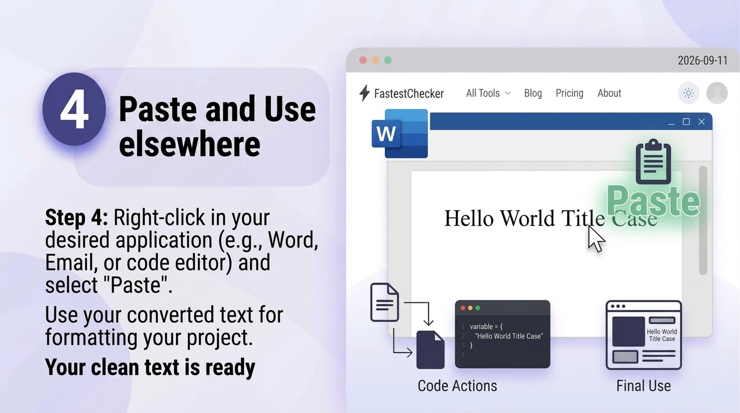Click the clipboard Paste icon
This screenshot has width=740, height=413.
click(653, 161)
